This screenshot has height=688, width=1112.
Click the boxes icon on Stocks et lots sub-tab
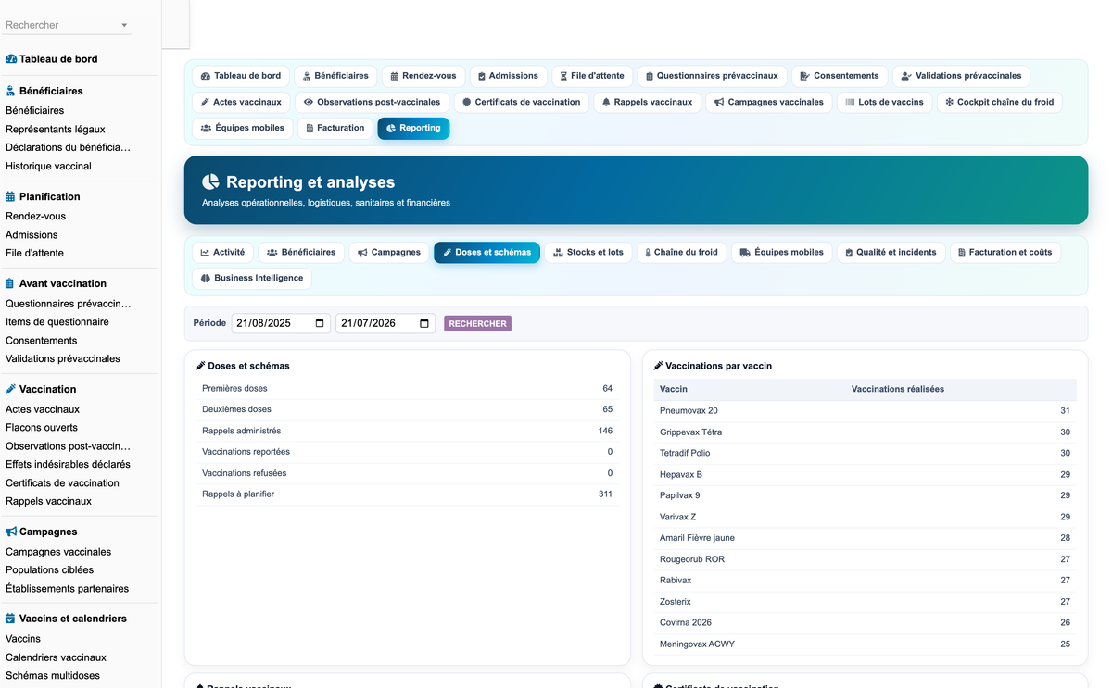click(x=558, y=252)
